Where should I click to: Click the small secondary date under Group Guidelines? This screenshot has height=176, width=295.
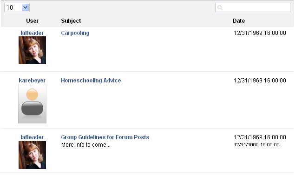256,145
